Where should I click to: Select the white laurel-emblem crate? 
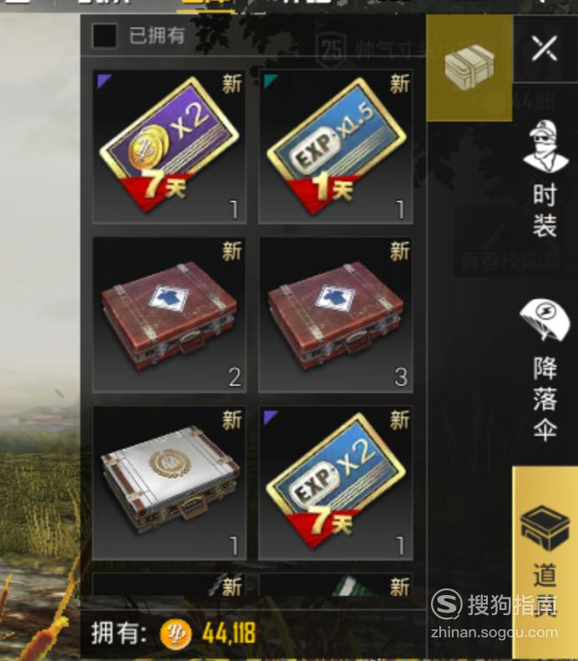(170, 483)
